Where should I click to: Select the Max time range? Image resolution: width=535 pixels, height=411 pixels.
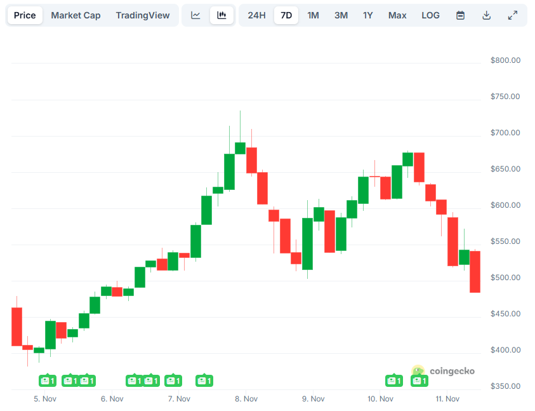pyautogui.click(x=397, y=15)
